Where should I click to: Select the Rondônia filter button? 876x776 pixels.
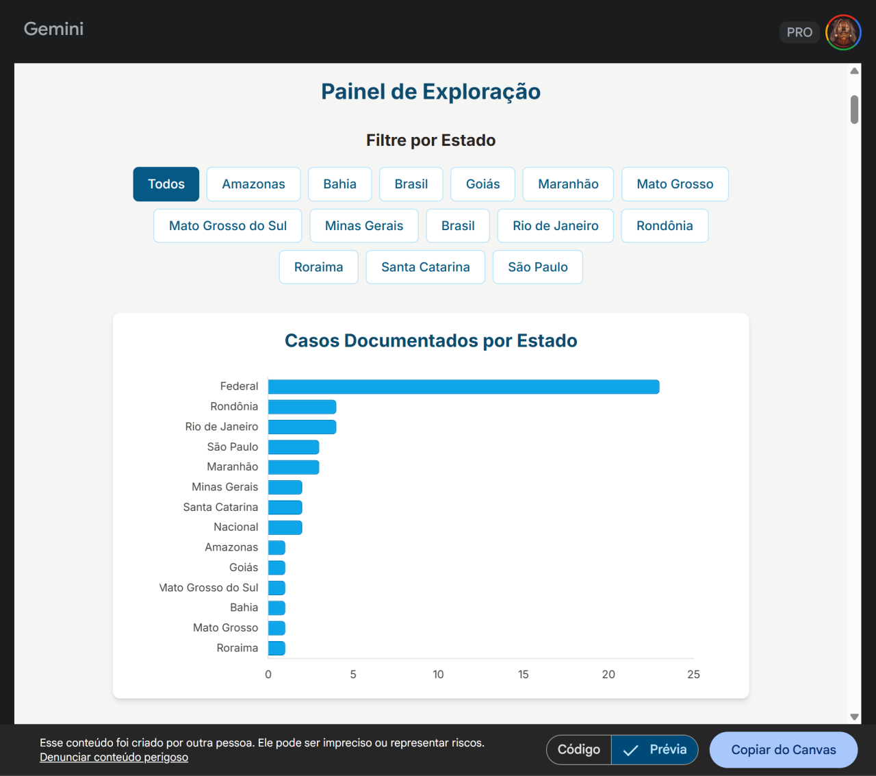click(x=664, y=226)
